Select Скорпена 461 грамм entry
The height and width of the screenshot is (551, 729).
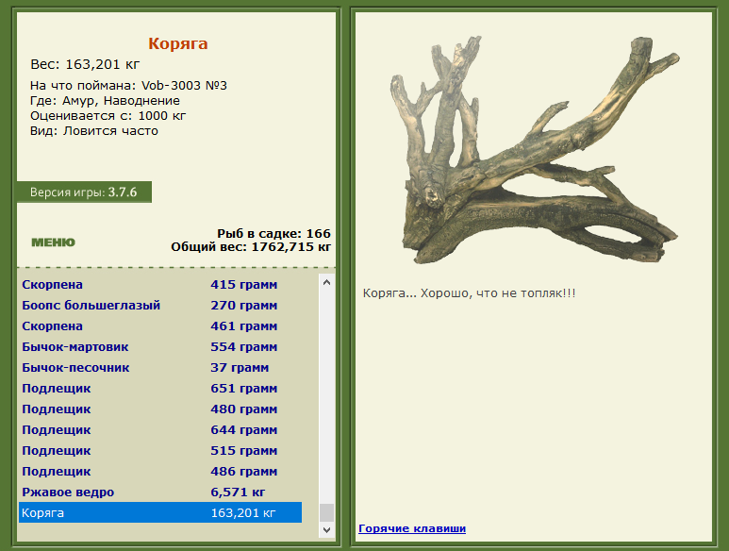tap(160, 326)
